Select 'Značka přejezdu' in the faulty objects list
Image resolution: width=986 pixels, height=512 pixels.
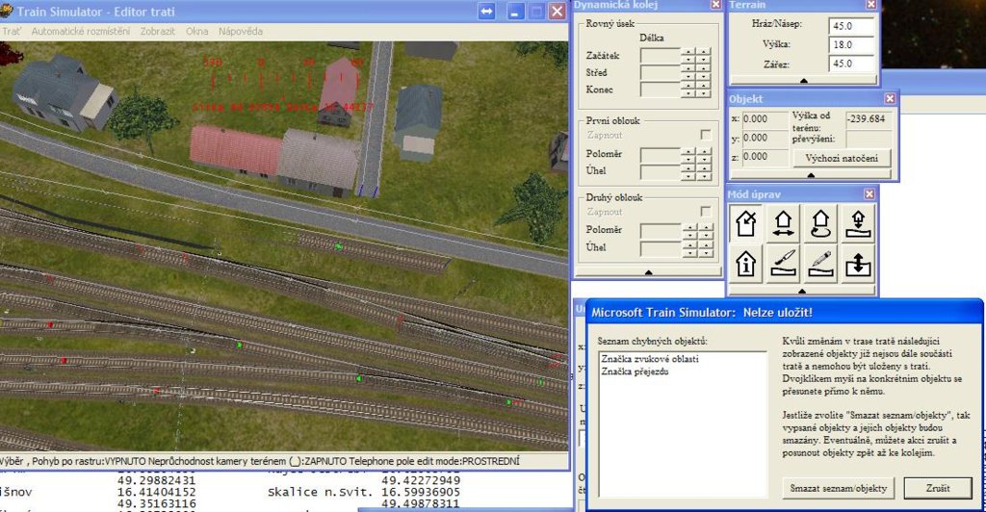click(635, 371)
